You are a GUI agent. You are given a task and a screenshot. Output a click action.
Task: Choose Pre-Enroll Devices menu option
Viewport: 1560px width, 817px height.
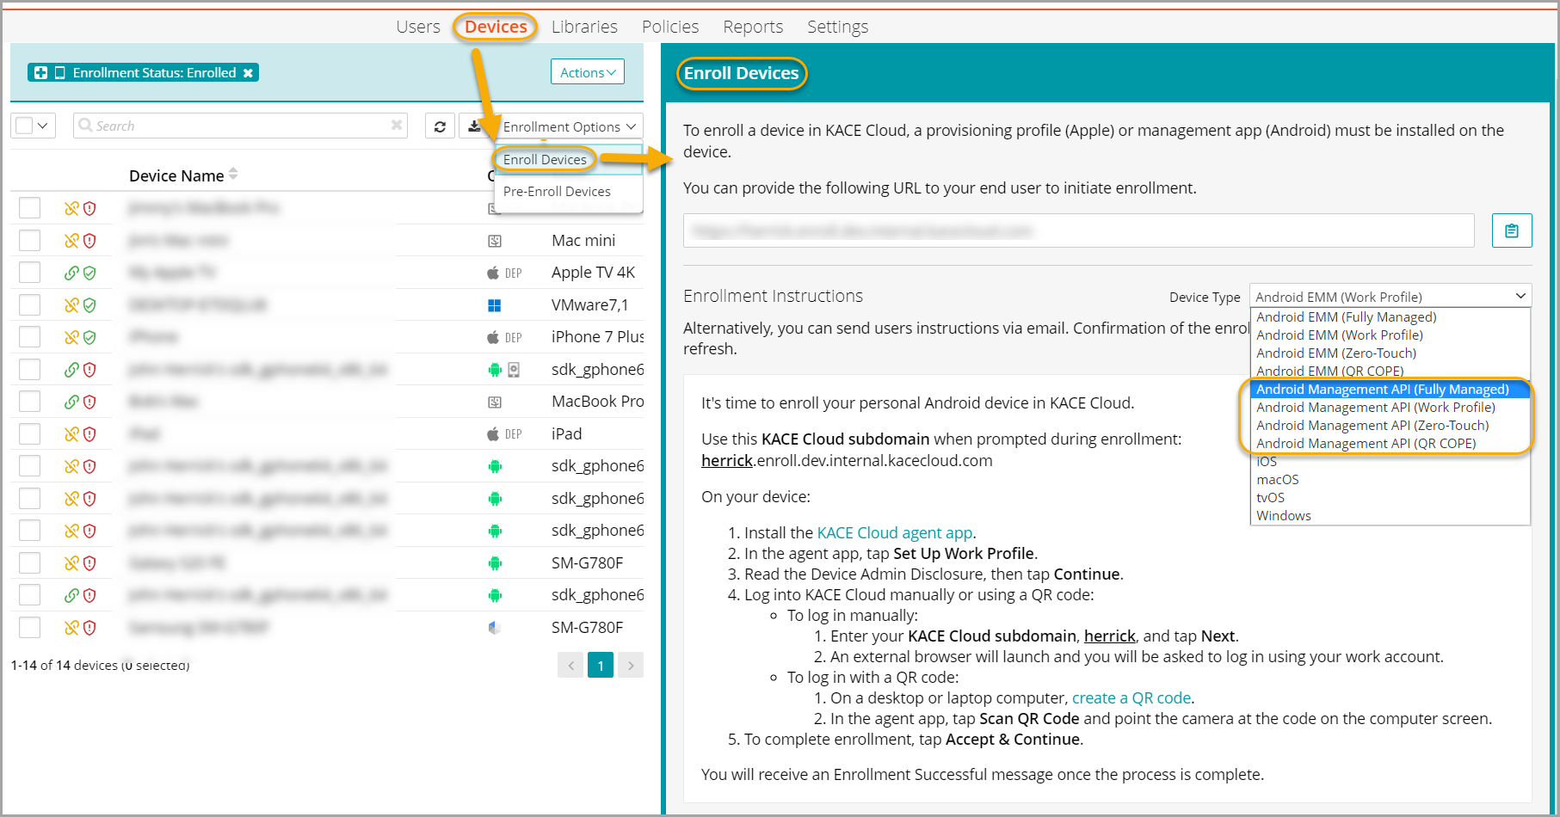coord(557,192)
